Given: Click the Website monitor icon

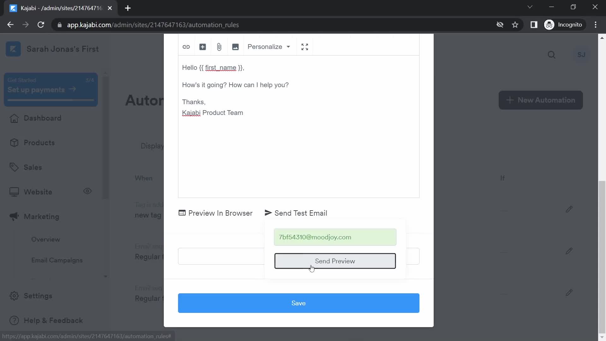Looking at the screenshot, I should click(14, 192).
